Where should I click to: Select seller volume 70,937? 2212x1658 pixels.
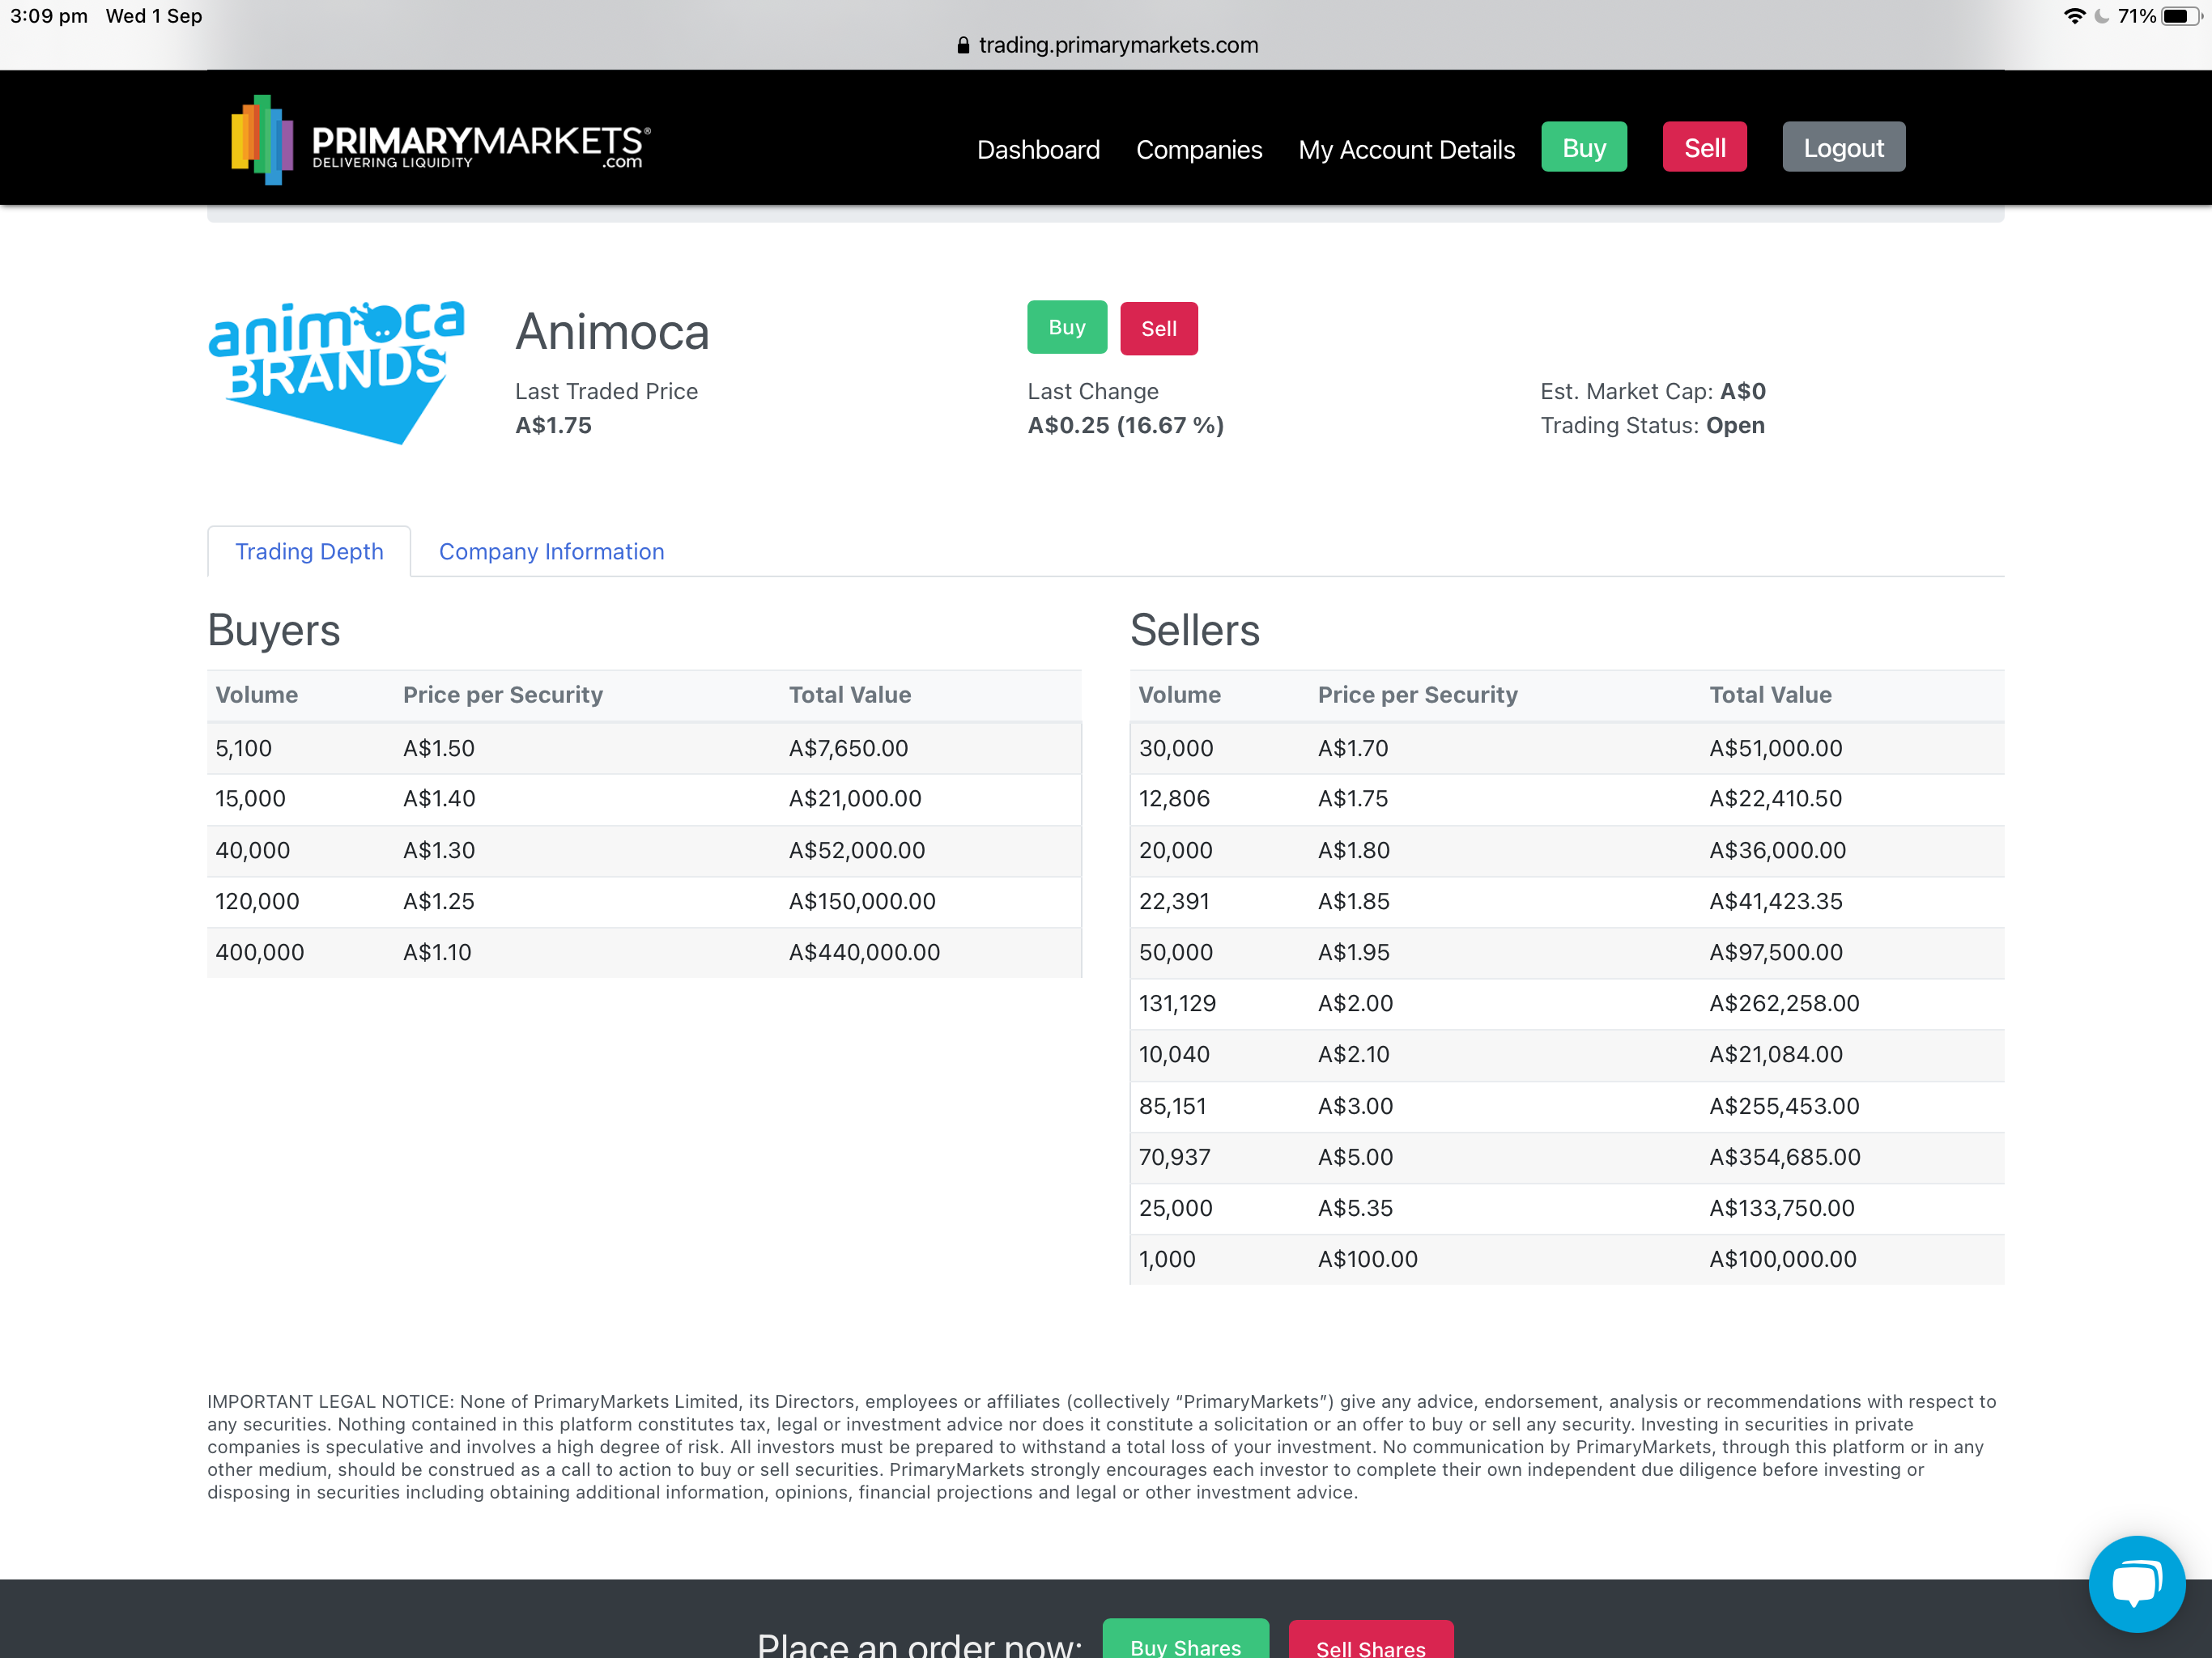(1174, 1157)
